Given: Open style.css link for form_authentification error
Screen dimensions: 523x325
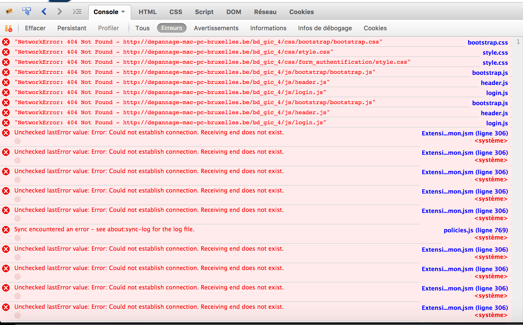Looking at the screenshot, I should [x=495, y=63].
